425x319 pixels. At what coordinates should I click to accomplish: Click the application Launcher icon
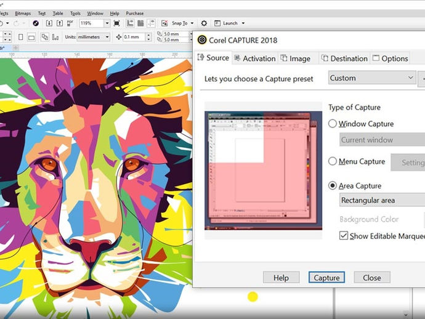[217, 23]
